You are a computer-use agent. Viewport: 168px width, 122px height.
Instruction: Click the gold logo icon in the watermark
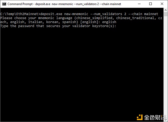140,117
